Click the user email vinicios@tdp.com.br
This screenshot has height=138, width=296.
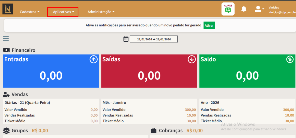282,13
